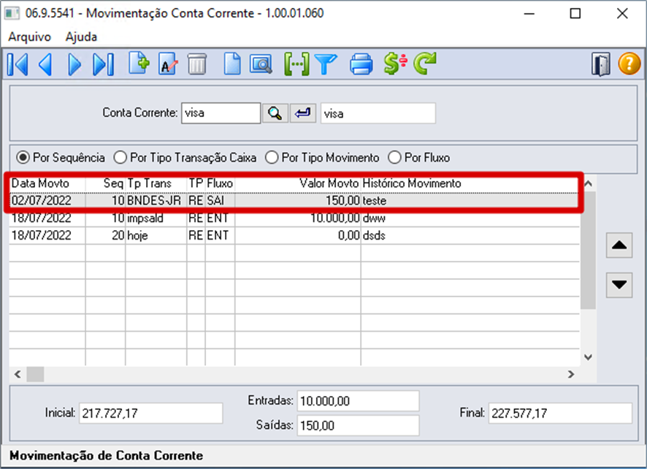
Task: Move row up with up arrow button
Action: click(x=619, y=245)
